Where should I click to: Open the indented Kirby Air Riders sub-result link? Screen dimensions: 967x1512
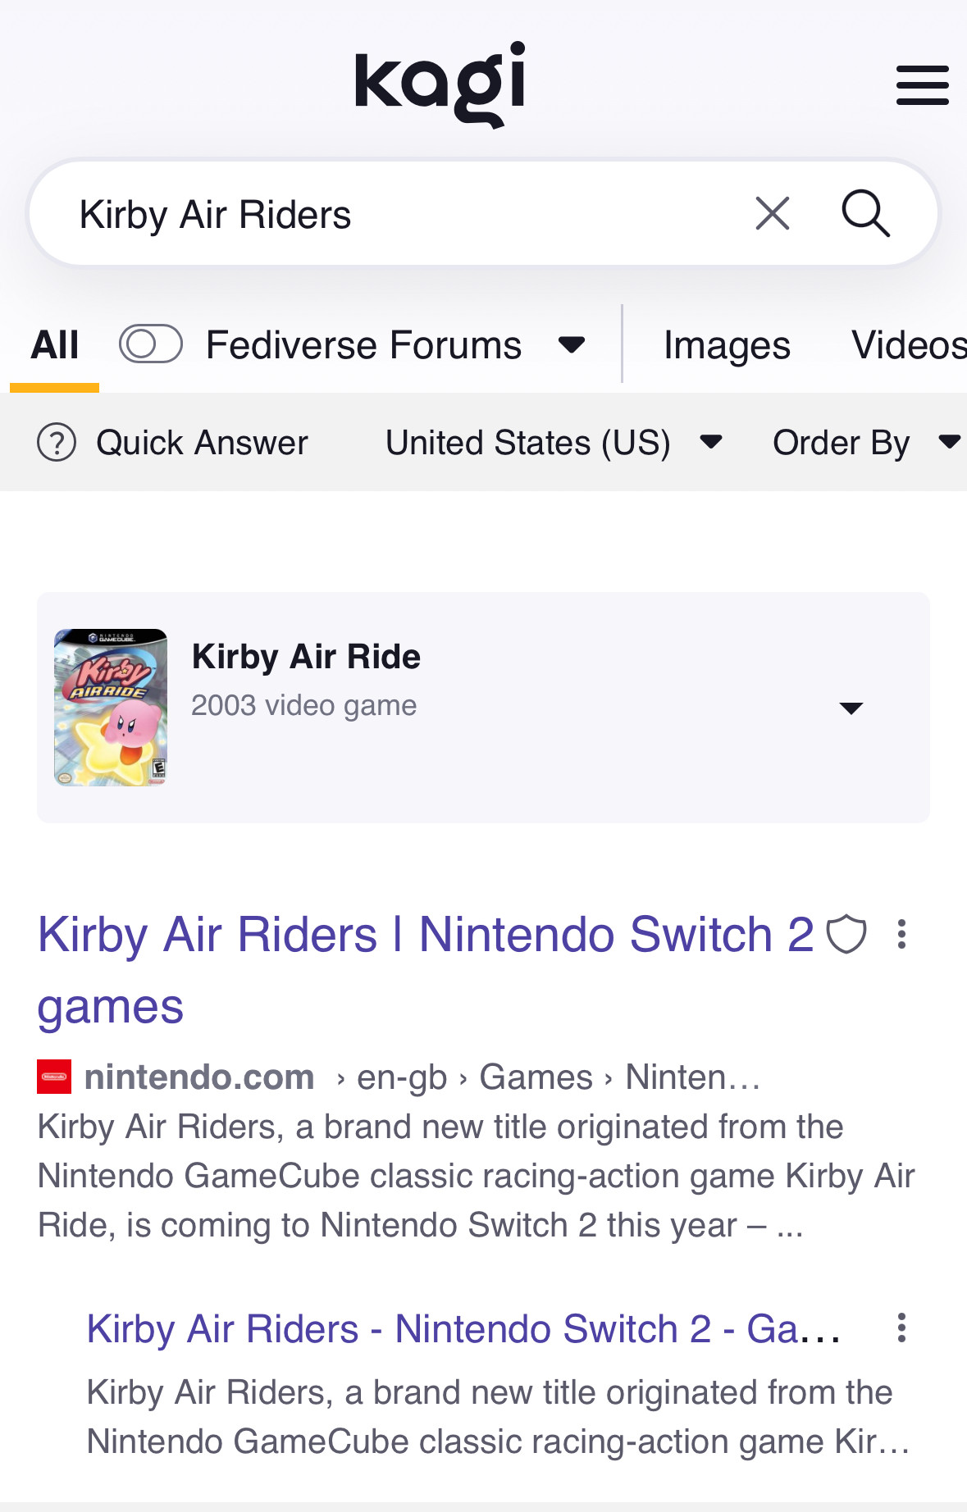tap(463, 1328)
